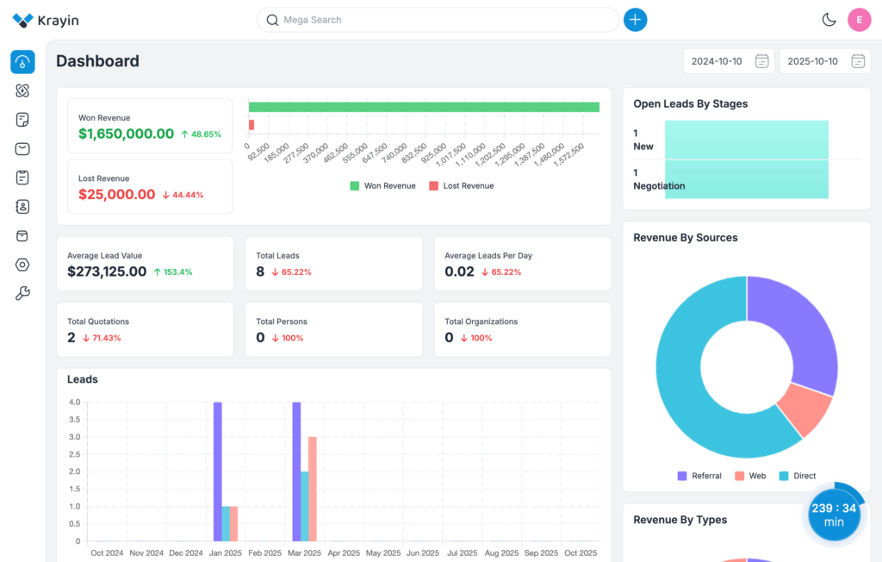
Task: Open Settings hexagon icon in sidebar
Action: pyautogui.click(x=23, y=265)
